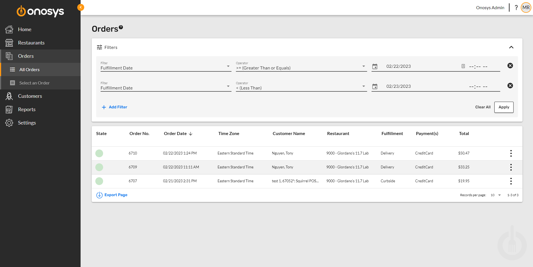Screen dimensions: 533x267
Task: Clear the first Fulfillment Date filter
Action: tap(510, 66)
